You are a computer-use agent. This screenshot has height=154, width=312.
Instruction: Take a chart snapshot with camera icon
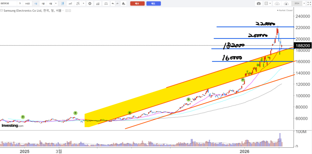pos(259,4)
